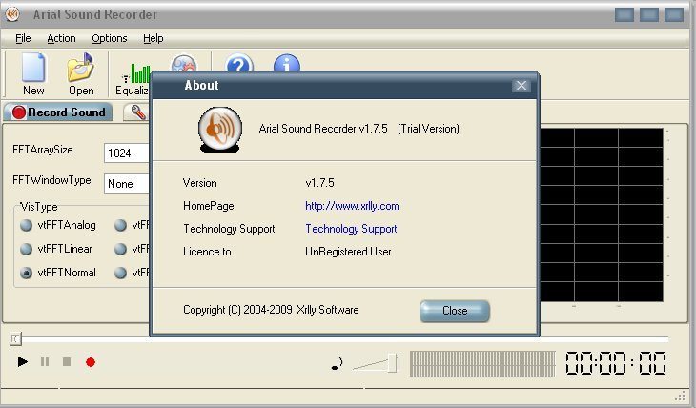Screen dimensions: 696x408
Task: Select the radio button right of vtFFTNormal
Action: click(120, 273)
